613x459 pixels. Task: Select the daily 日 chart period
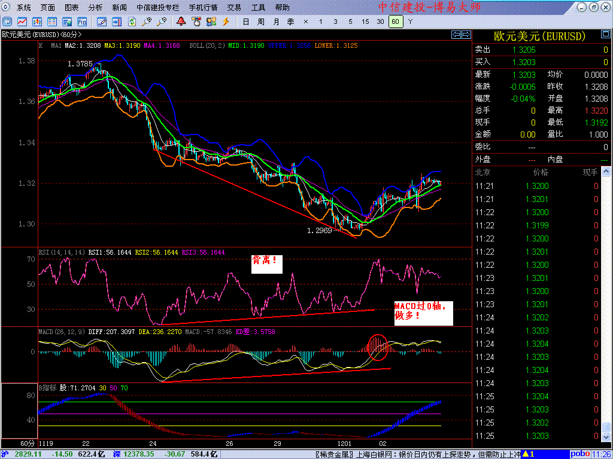click(x=246, y=22)
